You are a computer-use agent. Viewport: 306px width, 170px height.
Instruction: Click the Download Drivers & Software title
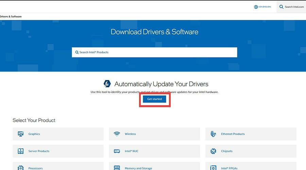click(x=154, y=32)
